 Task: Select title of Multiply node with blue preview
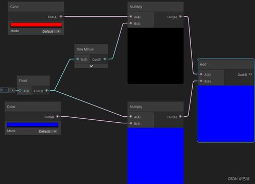coord(136,107)
